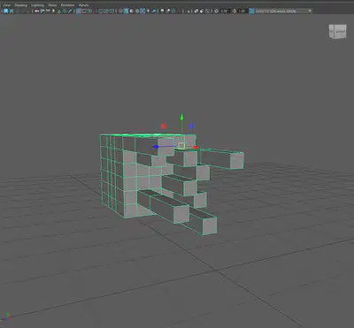Open the Renderer menu
The image size is (354, 328).
click(x=67, y=5)
